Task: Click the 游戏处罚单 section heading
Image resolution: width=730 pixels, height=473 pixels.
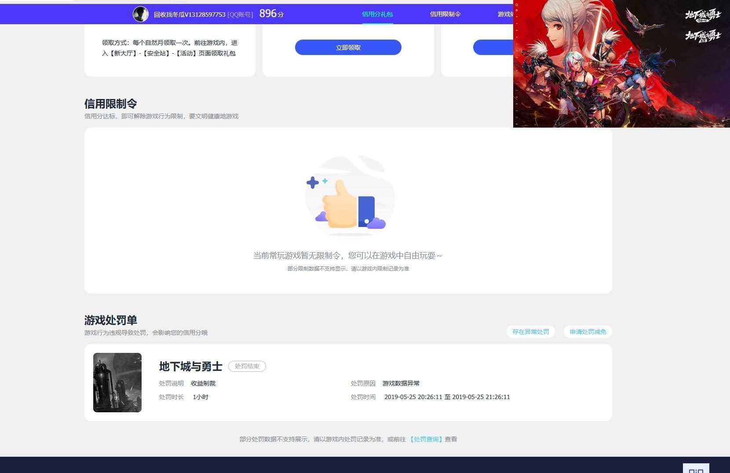Action: point(111,320)
